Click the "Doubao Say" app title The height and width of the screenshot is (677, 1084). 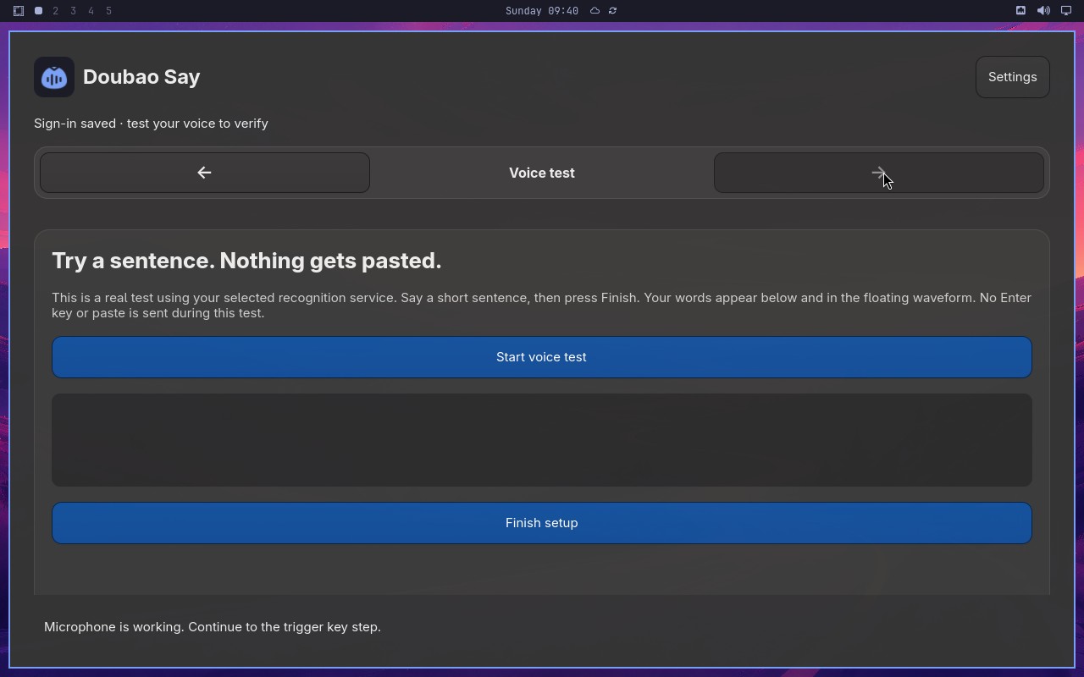(x=141, y=77)
